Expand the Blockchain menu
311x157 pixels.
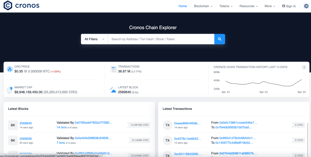203,6
